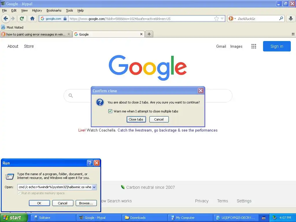The image size is (296, 222).
Task: Click the system tray icon next to clock
Action: [x=275, y=218]
